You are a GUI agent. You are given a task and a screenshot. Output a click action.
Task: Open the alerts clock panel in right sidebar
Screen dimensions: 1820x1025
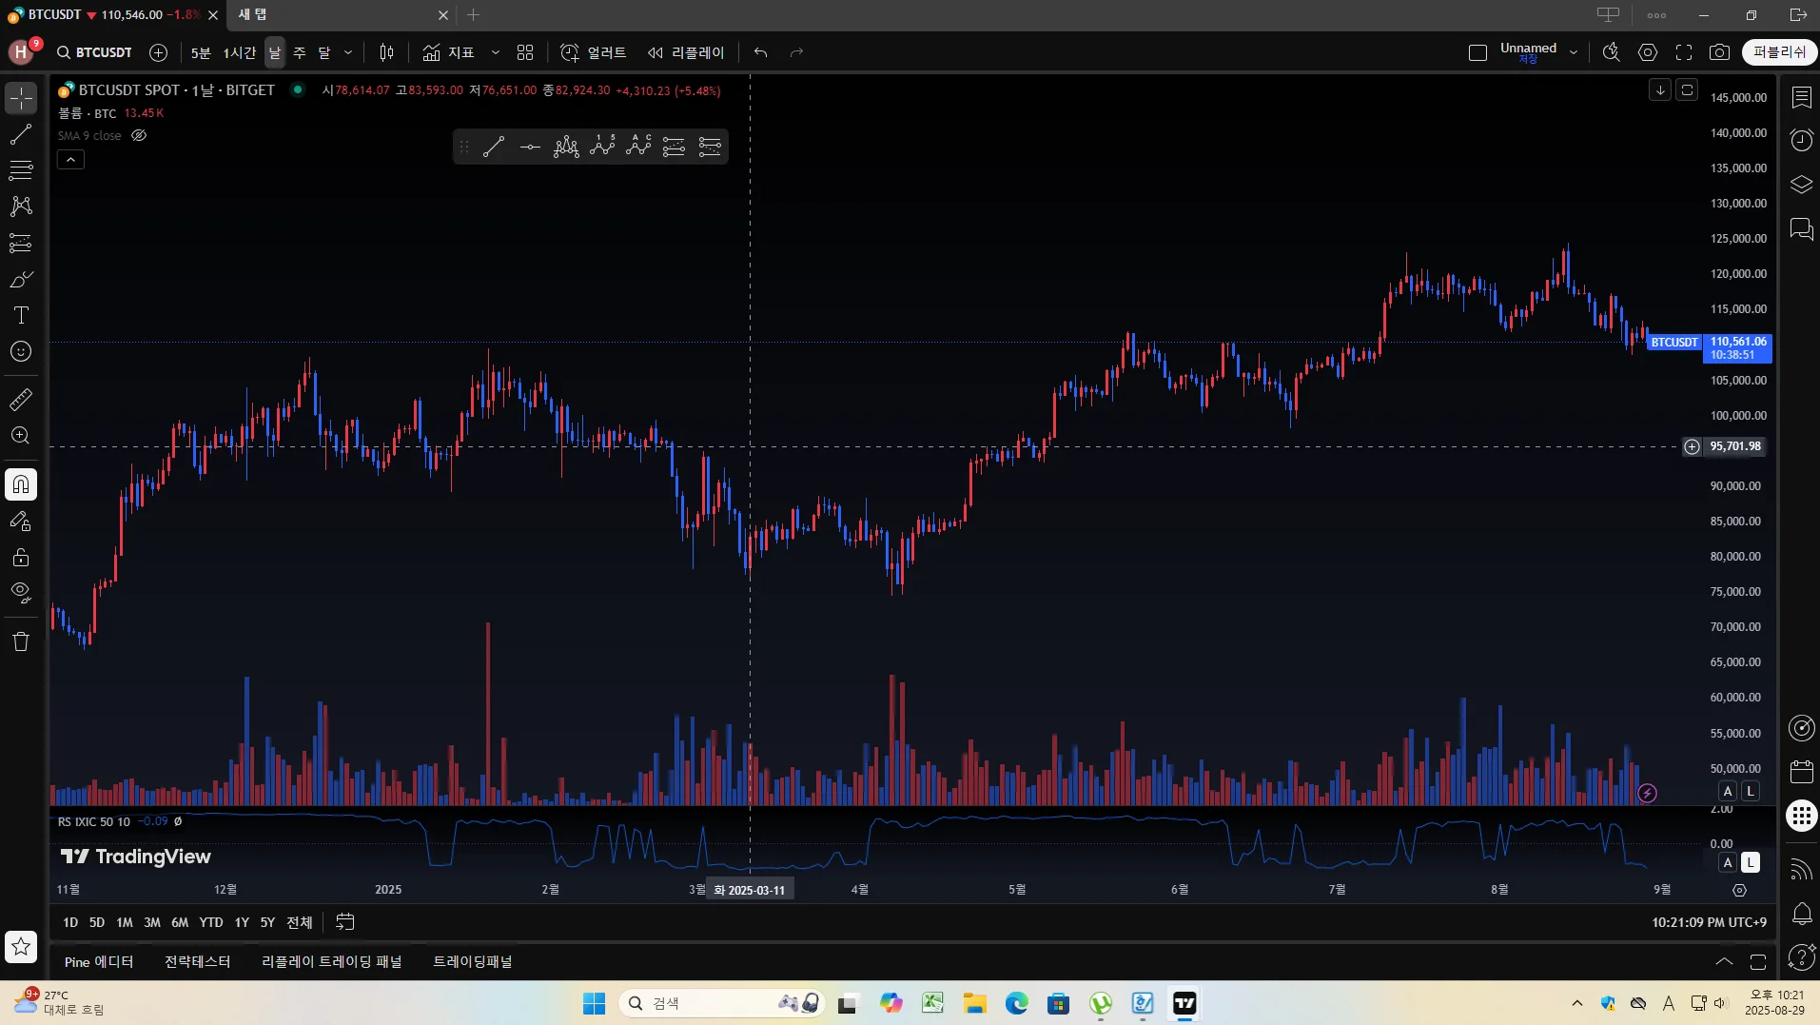coord(1802,141)
